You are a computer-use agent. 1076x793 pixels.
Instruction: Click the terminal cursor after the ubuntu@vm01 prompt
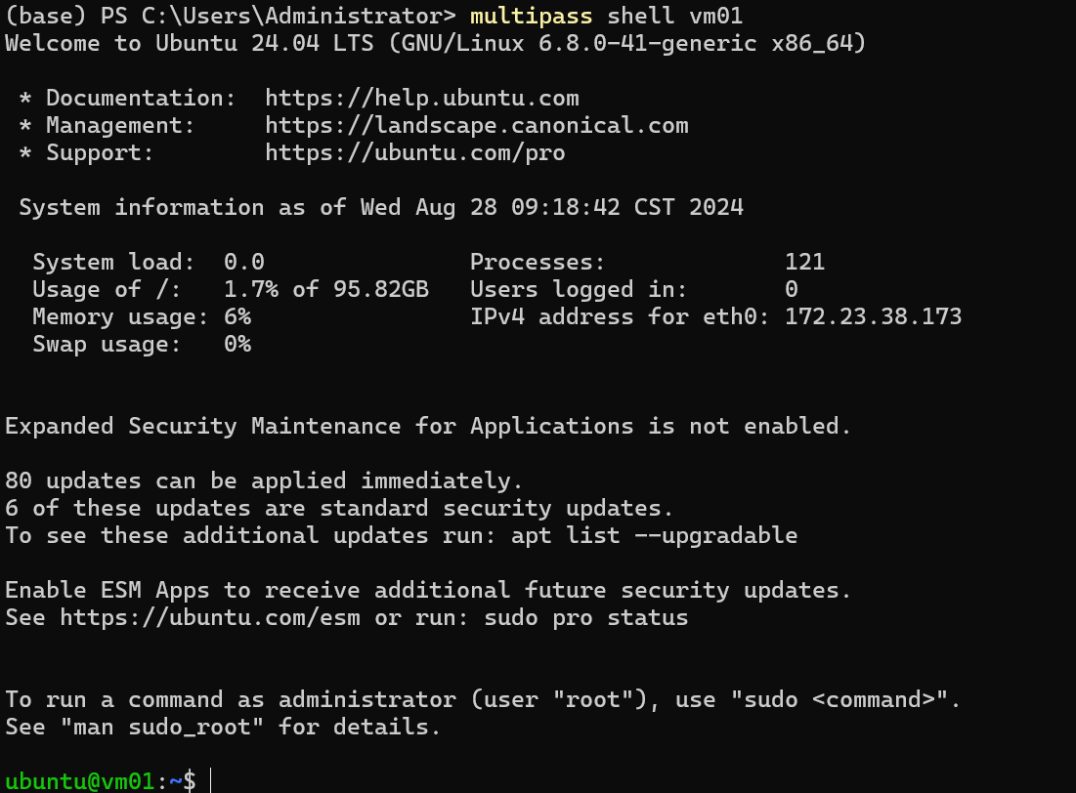(x=211, y=780)
